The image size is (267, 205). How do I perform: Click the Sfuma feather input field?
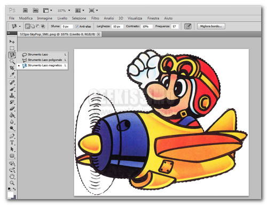[67, 26]
